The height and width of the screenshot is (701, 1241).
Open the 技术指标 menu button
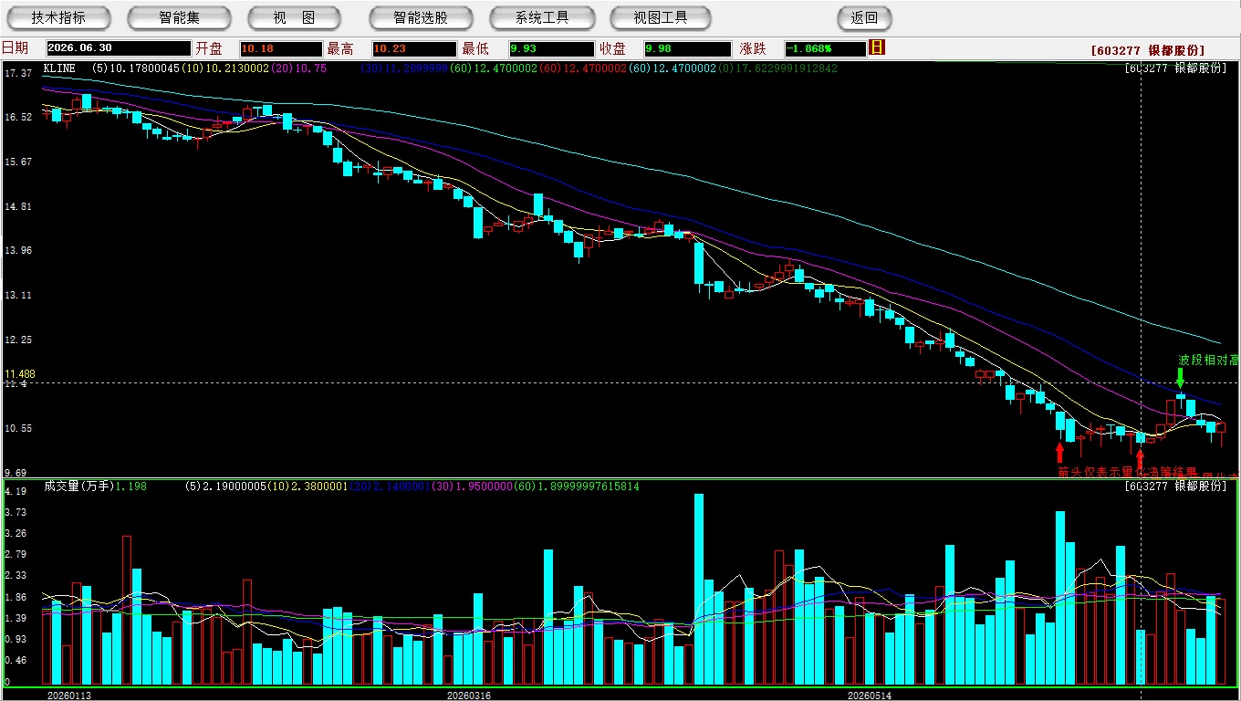pos(58,17)
